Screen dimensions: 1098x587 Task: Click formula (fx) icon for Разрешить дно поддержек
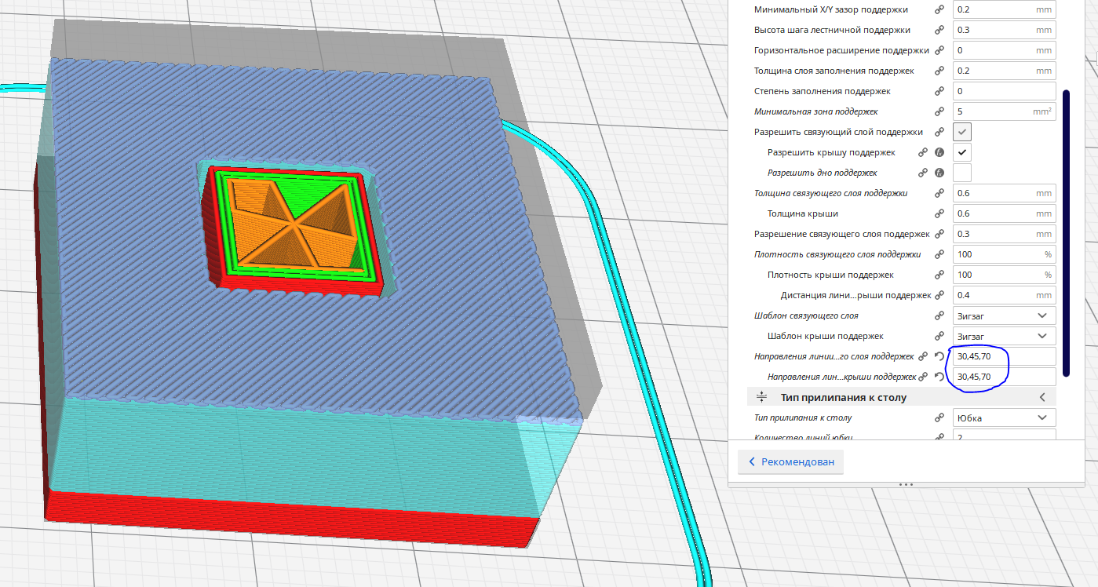939,173
